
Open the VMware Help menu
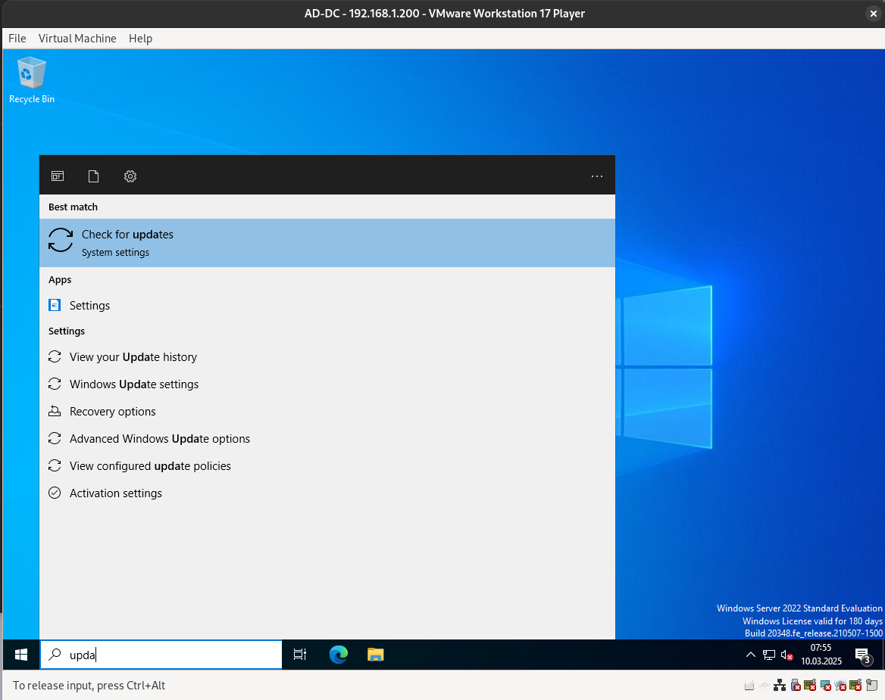pyautogui.click(x=140, y=39)
